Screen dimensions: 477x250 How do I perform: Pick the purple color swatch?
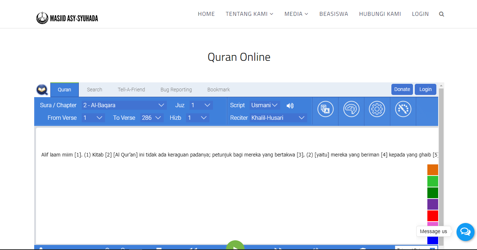tap(433, 204)
